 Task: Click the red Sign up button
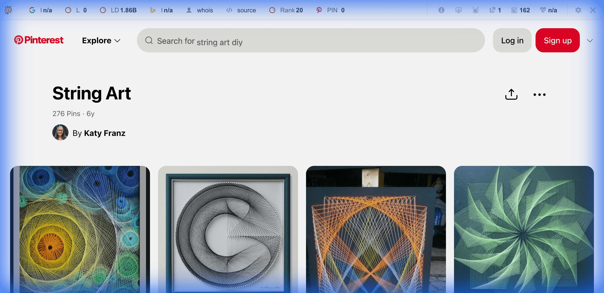tap(557, 40)
